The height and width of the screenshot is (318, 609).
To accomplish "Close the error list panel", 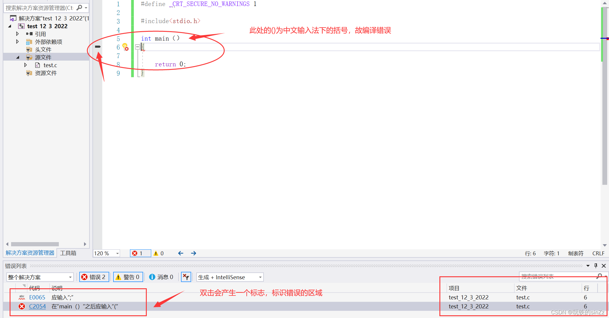I will coord(604,266).
